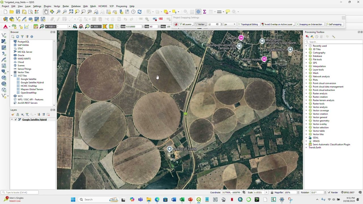Create a new project
Image resolution: width=363 pixels, height=204 pixels.
(x=5, y=12)
